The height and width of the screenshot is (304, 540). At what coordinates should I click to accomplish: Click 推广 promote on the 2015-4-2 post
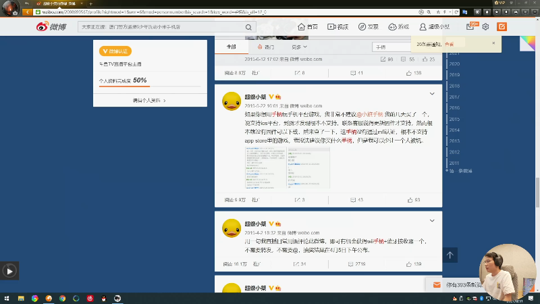click(x=257, y=264)
